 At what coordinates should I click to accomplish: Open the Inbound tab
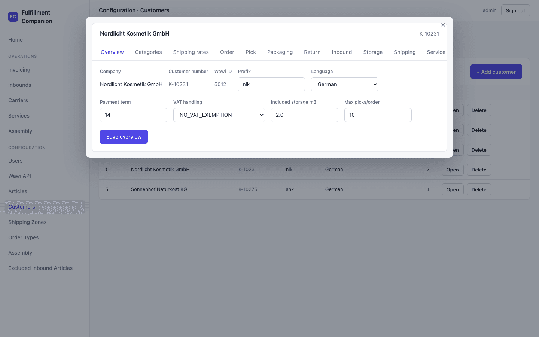pyautogui.click(x=342, y=52)
